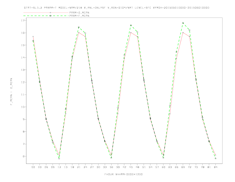235x182 pixels.
Task: Click x-axis tick label 09
Action: click(53, 167)
